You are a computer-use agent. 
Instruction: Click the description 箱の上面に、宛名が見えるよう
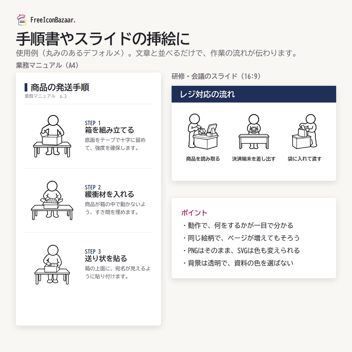pos(118,272)
